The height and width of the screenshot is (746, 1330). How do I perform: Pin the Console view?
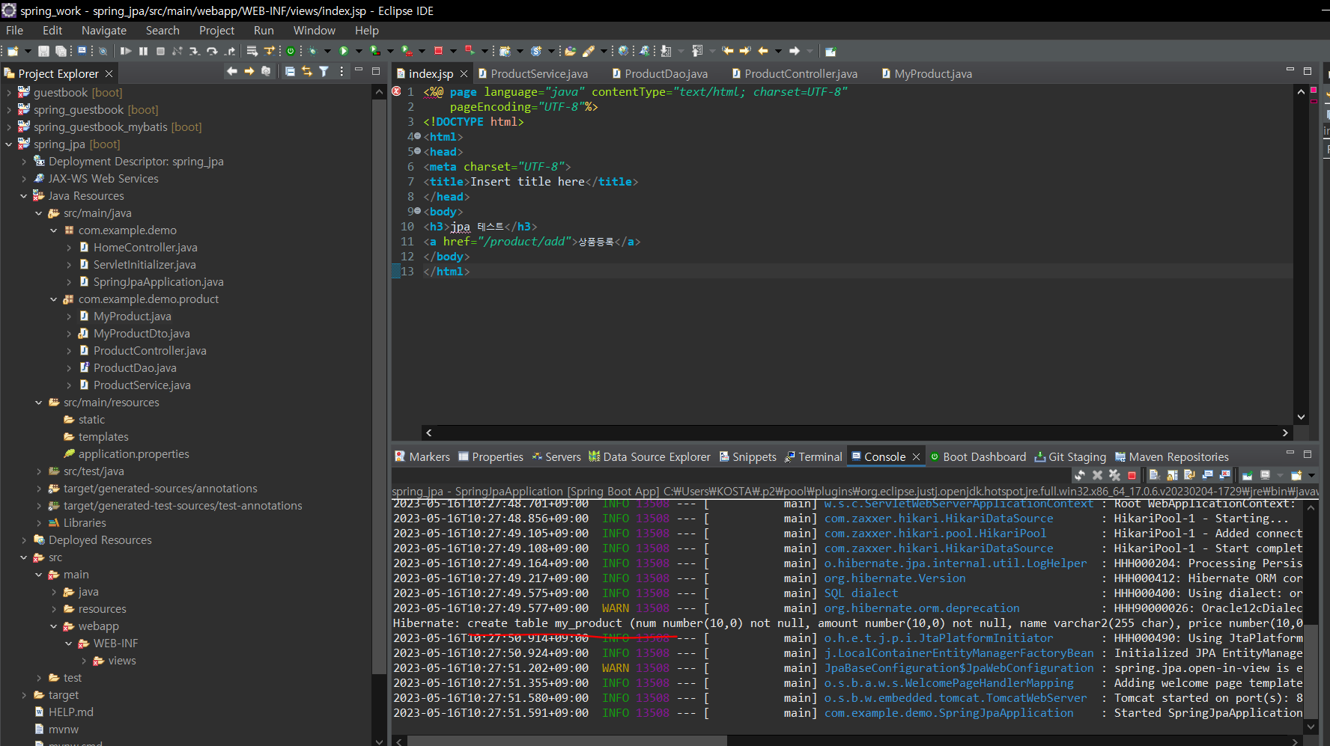pos(1247,475)
